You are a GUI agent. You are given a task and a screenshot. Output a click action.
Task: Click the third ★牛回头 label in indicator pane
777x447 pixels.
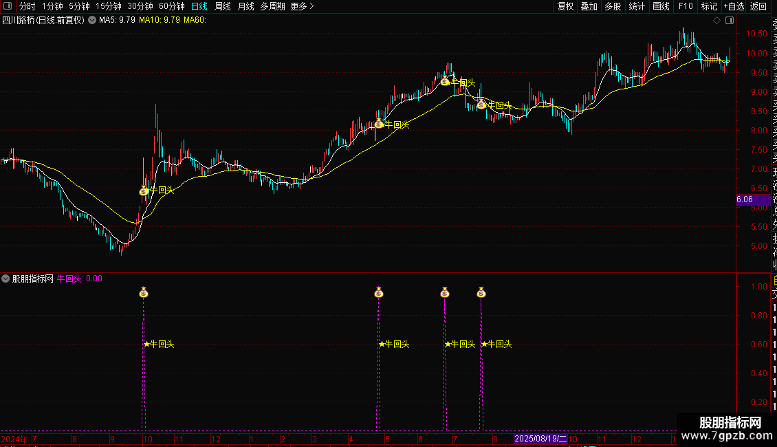(x=460, y=344)
